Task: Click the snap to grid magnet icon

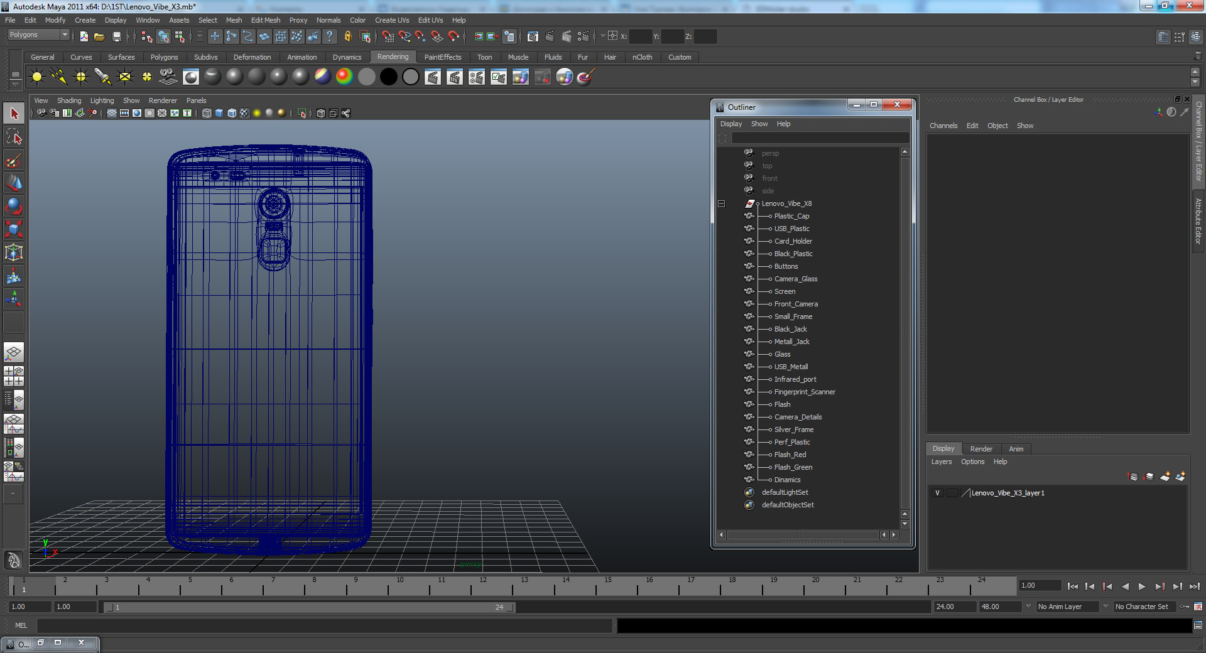Action: pos(388,36)
